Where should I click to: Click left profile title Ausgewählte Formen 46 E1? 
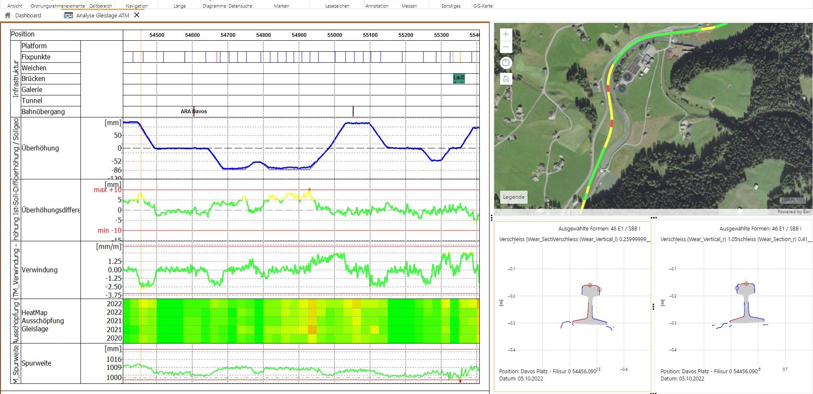(599, 228)
